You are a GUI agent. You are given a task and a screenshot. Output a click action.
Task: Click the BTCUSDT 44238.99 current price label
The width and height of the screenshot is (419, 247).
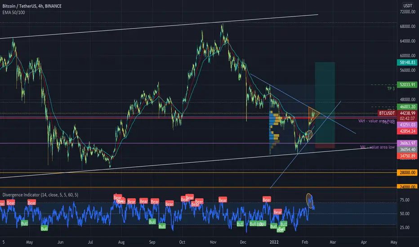[x=397, y=113]
